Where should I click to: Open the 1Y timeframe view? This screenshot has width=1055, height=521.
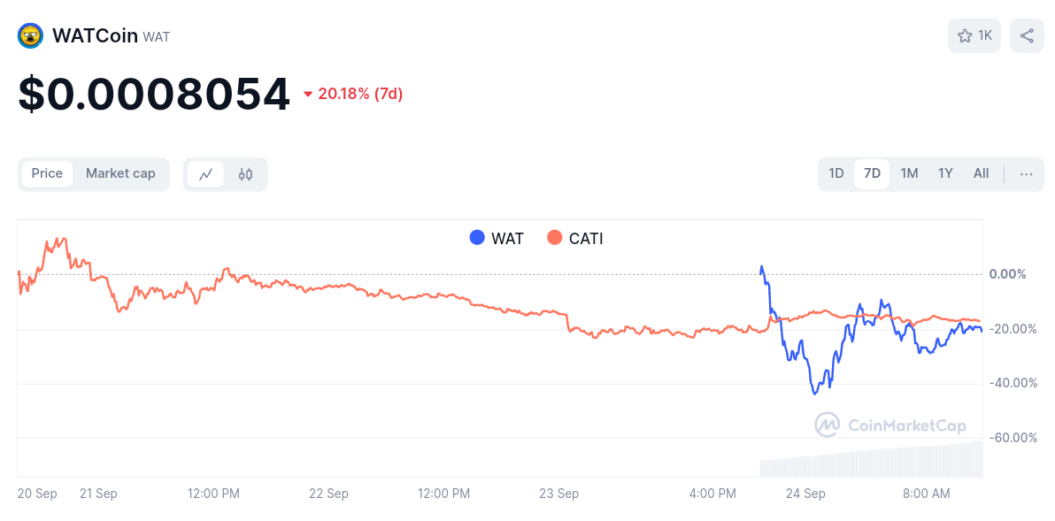(945, 174)
